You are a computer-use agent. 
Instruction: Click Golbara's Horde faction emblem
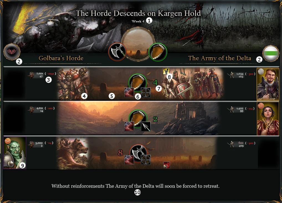point(12,52)
